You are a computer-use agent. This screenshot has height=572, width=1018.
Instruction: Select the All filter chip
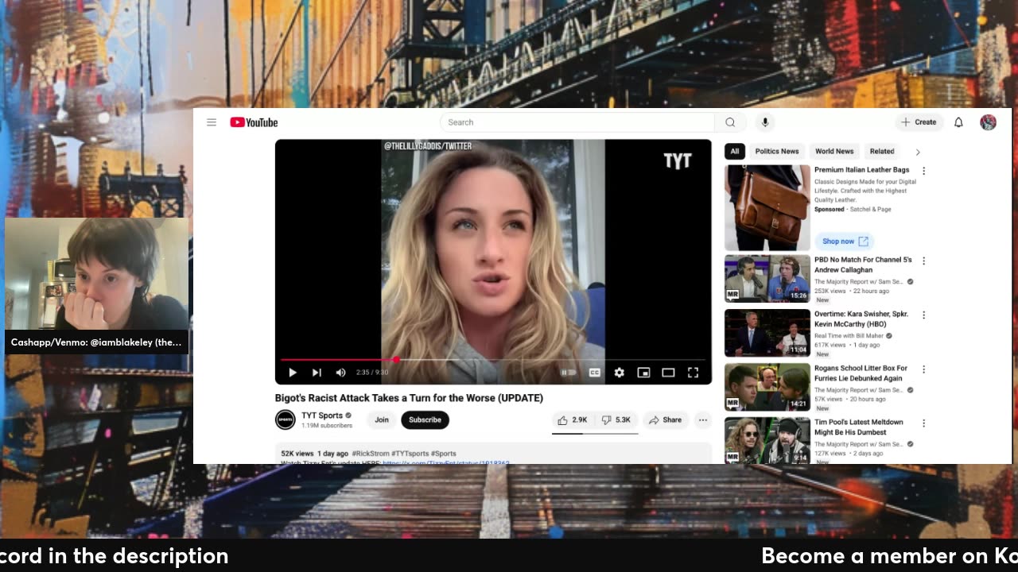coord(735,151)
